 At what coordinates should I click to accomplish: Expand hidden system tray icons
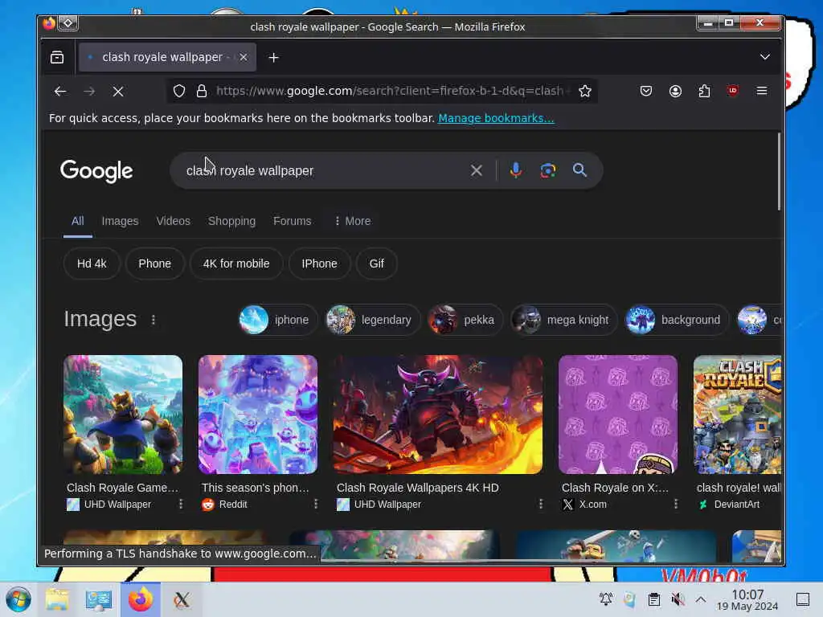(x=701, y=599)
